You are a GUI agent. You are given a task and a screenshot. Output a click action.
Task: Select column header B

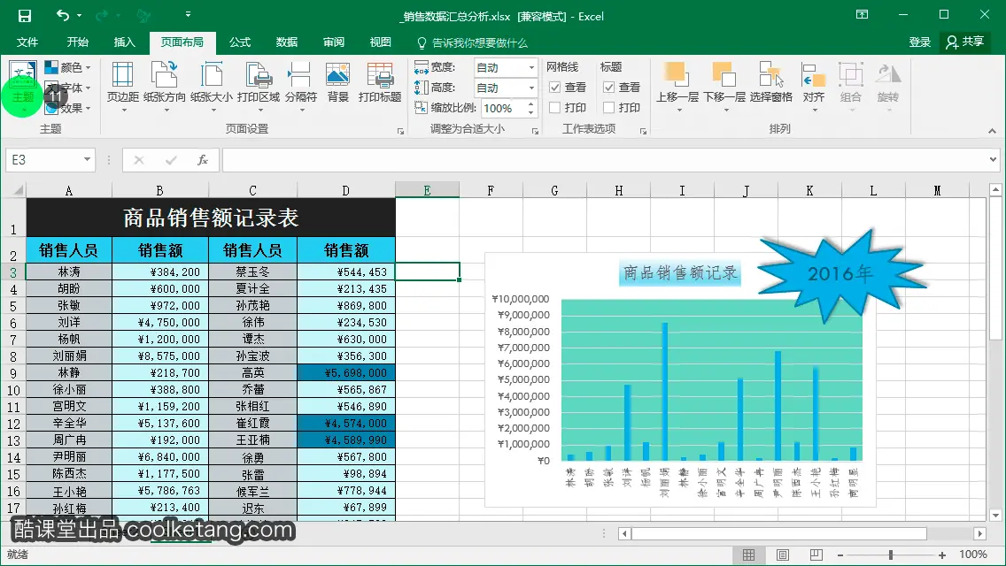pos(159,190)
